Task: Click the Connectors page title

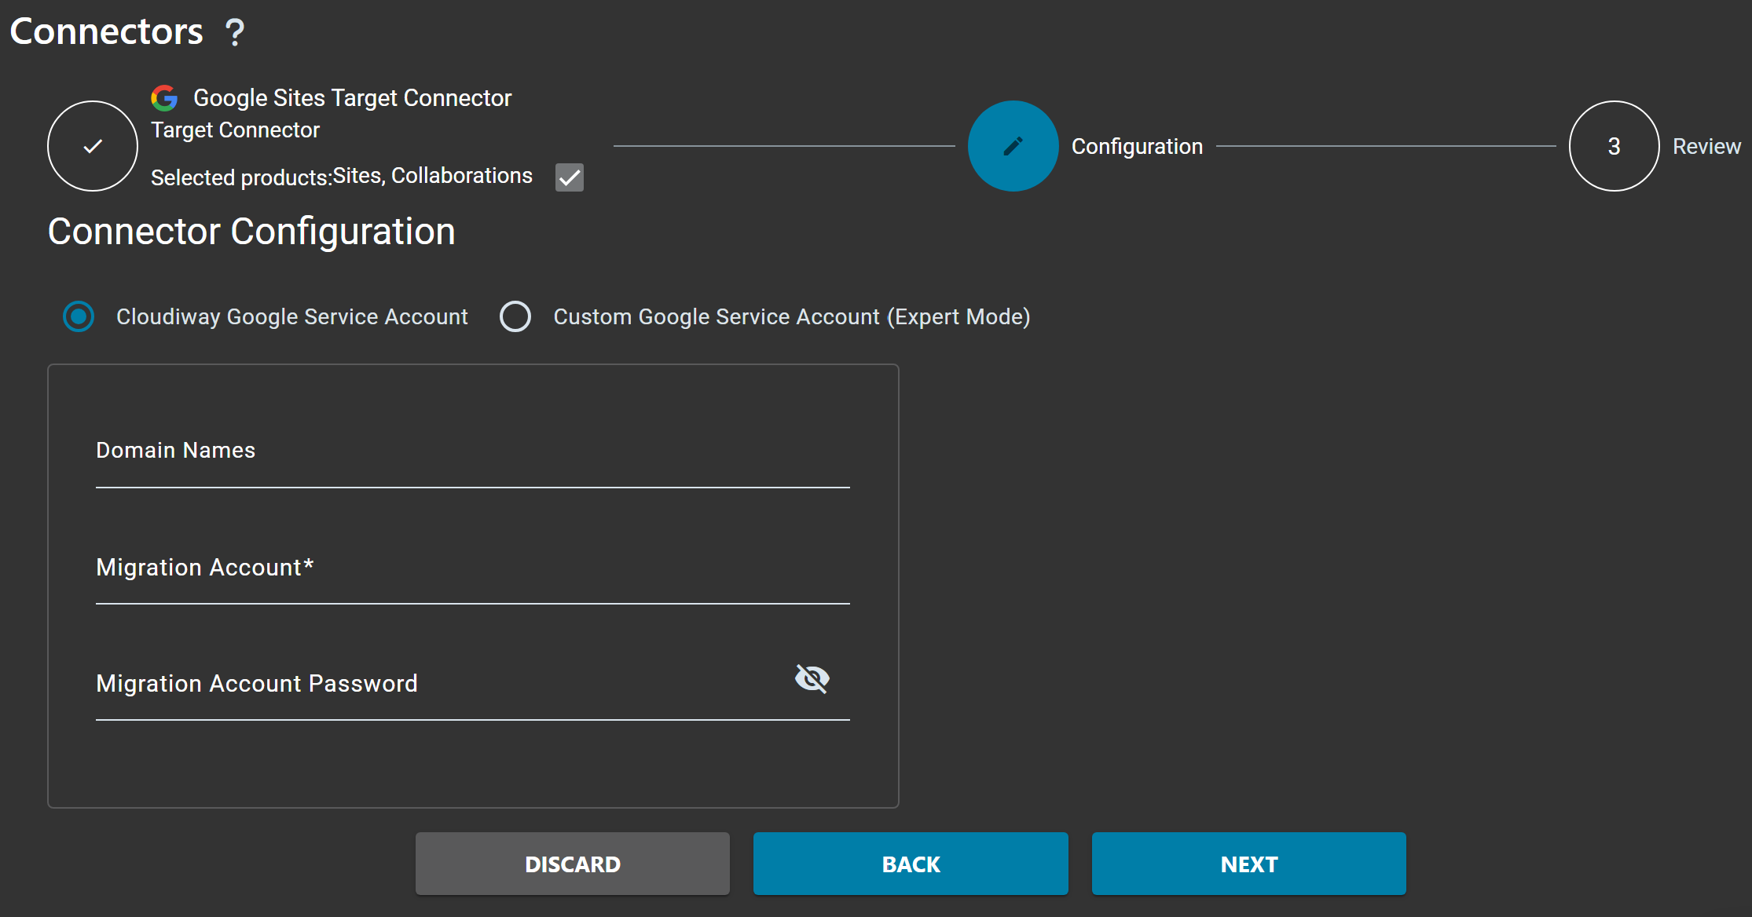Action: [x=106, y=31]
